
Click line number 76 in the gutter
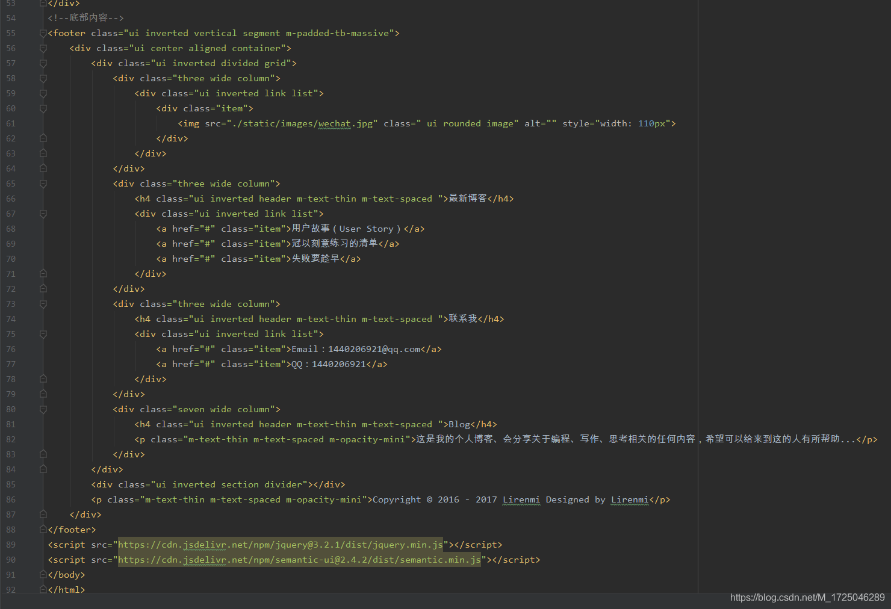click(11, 349)
